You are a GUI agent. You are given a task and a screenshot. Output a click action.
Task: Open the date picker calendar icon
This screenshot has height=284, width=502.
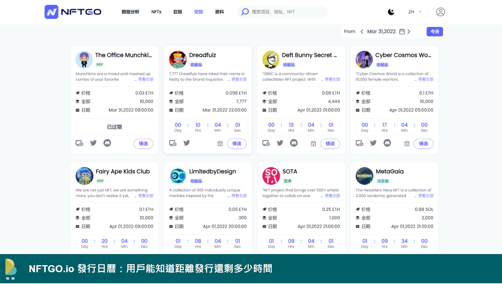click(x=402, y=31)
